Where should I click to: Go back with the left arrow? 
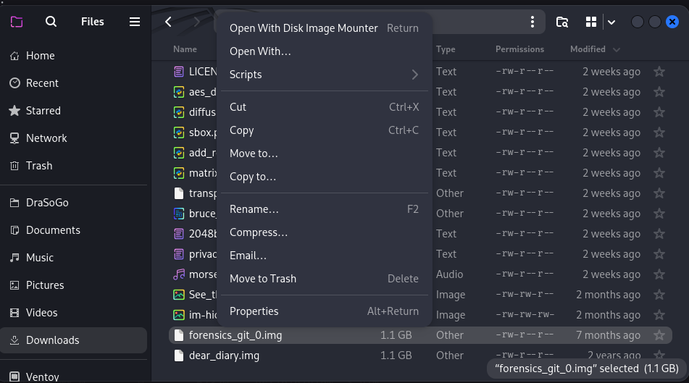click(168, 22)
